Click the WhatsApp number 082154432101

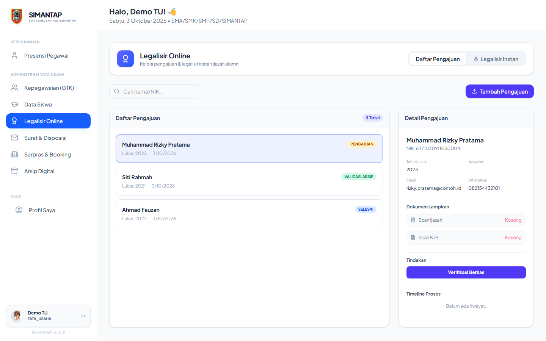[484, 188]
